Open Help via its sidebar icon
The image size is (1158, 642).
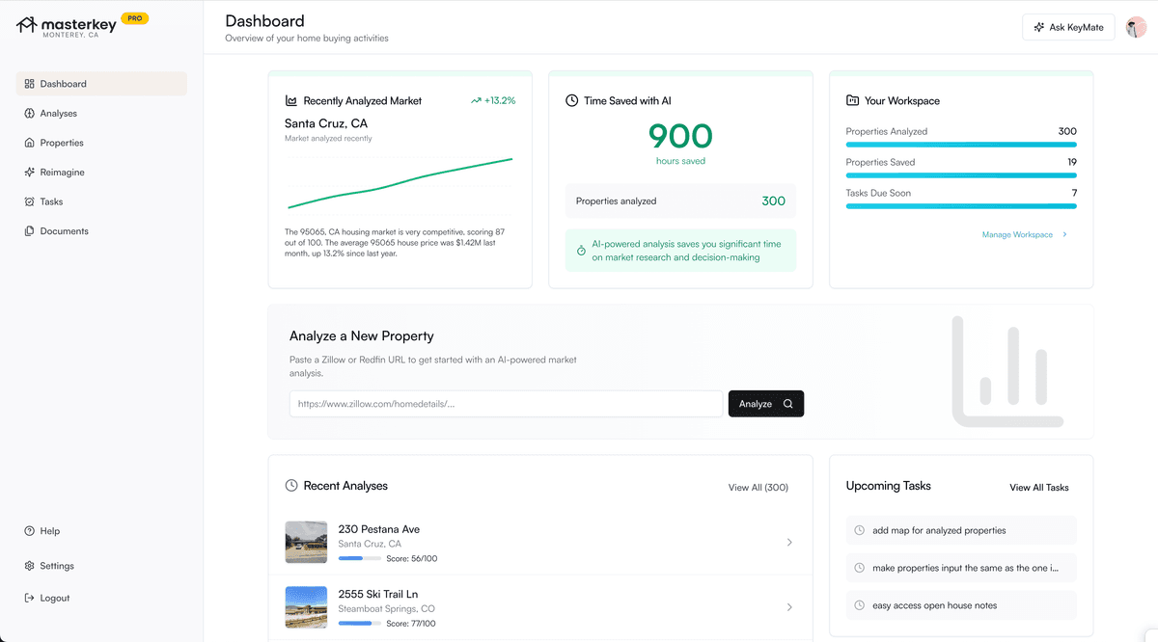coord(29,530)
